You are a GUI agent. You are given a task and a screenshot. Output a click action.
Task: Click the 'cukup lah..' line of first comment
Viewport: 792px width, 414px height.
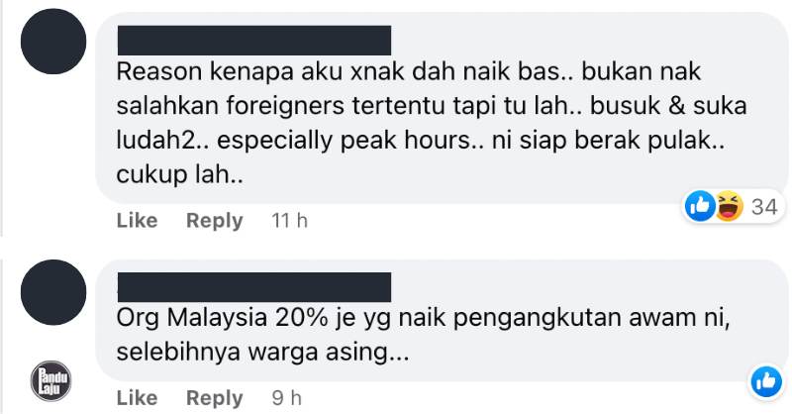[180, 174]
